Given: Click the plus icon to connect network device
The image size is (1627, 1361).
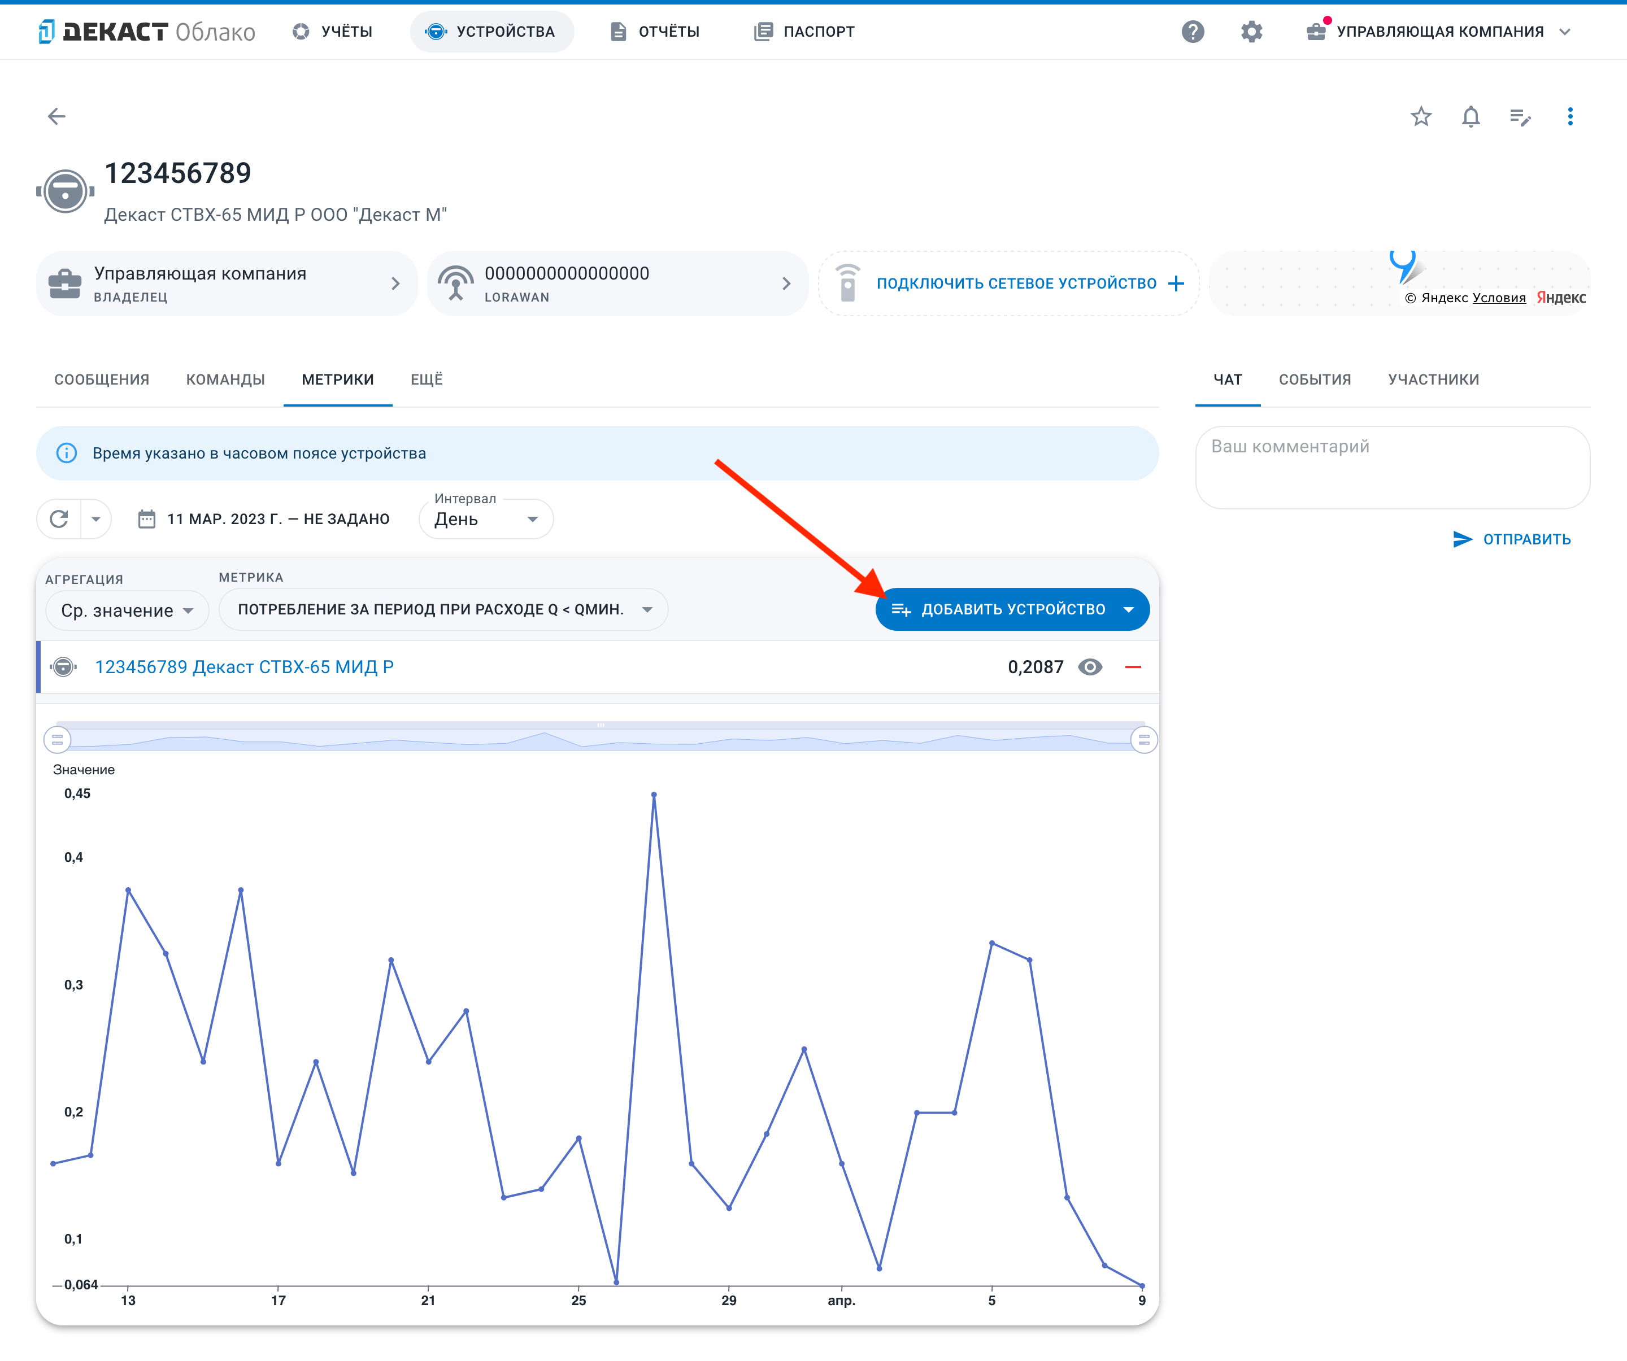Looking at the screenshot, I should click(1175, 283).
